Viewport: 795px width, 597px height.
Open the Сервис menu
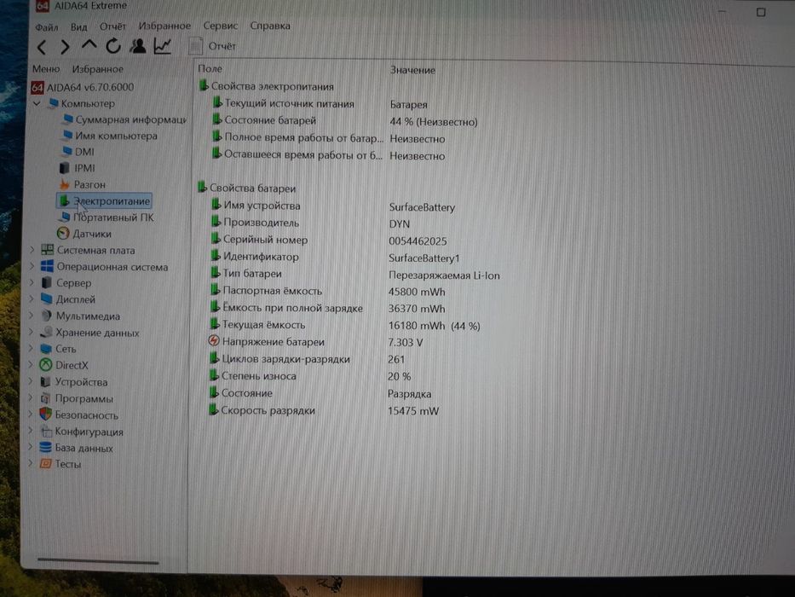(221, 26)
